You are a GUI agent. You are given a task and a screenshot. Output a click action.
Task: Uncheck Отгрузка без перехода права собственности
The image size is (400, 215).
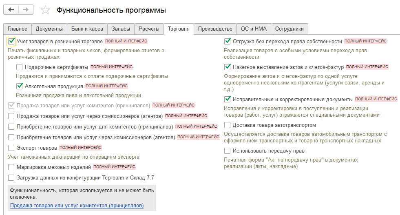point(228,41)
